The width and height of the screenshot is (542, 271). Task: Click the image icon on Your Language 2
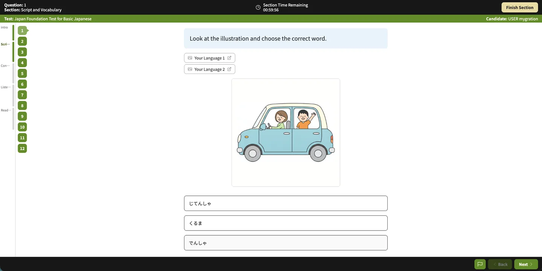click(190, 69)
